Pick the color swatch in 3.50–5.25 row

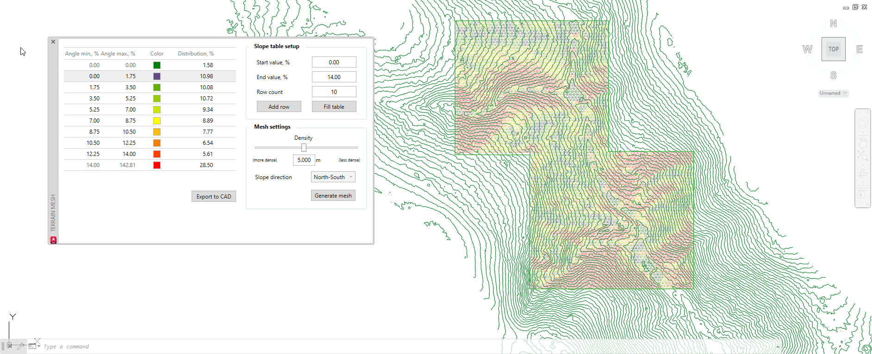point(157,99)
